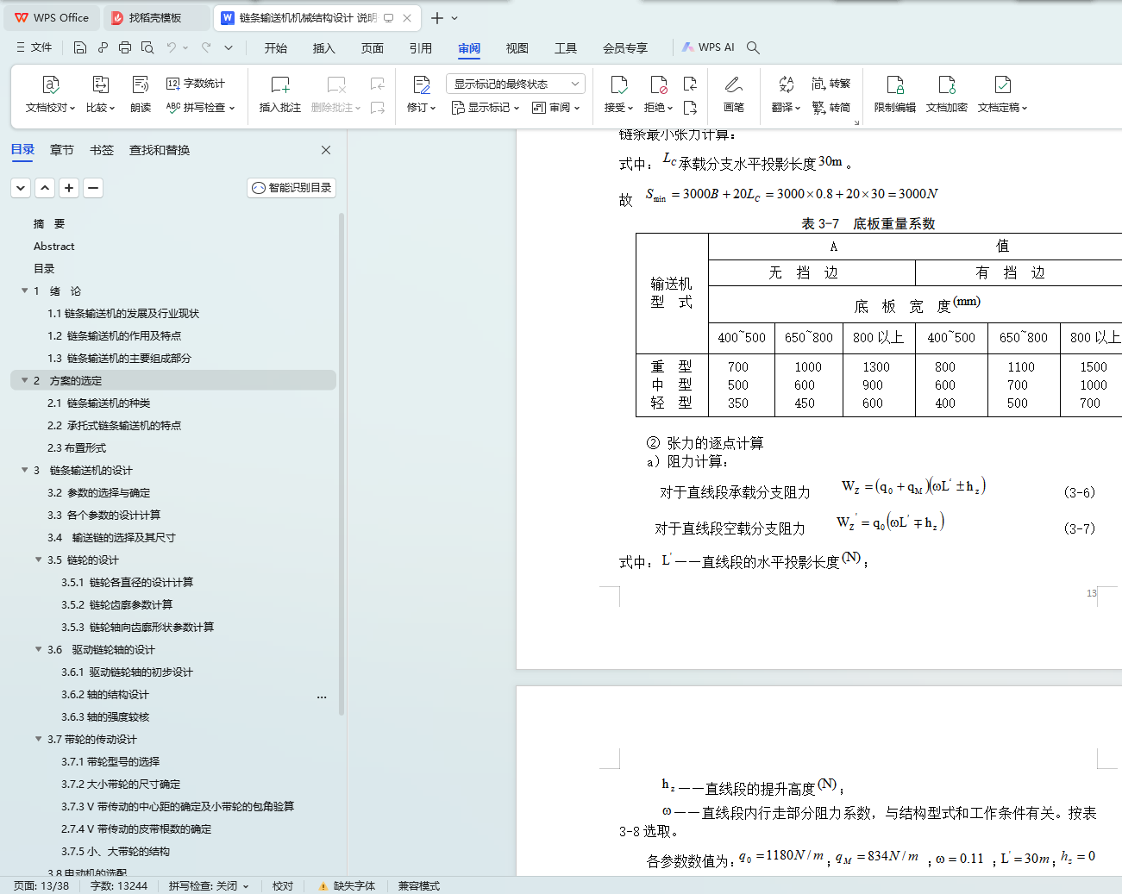Open the 显示标记 show markup dropdown
This screenshot has width=1122, height=894.
coord(486,108)
